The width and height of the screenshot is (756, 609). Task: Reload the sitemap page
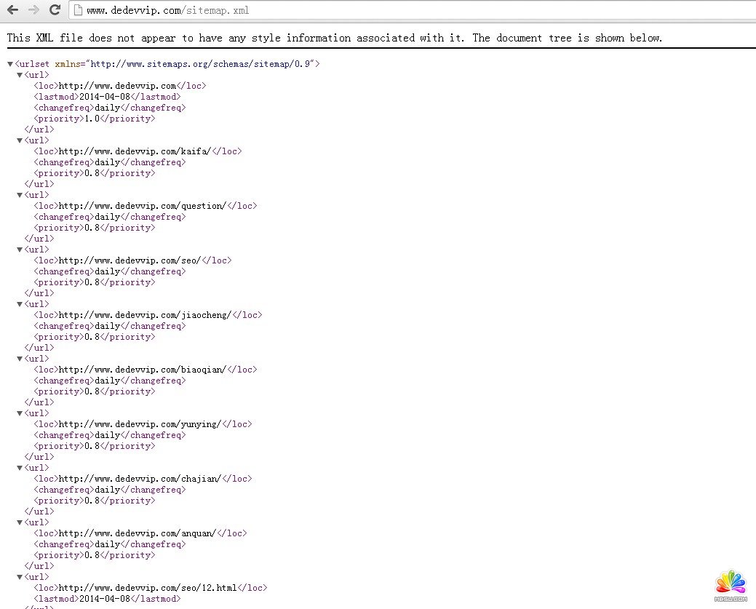[x=55, y=10]
